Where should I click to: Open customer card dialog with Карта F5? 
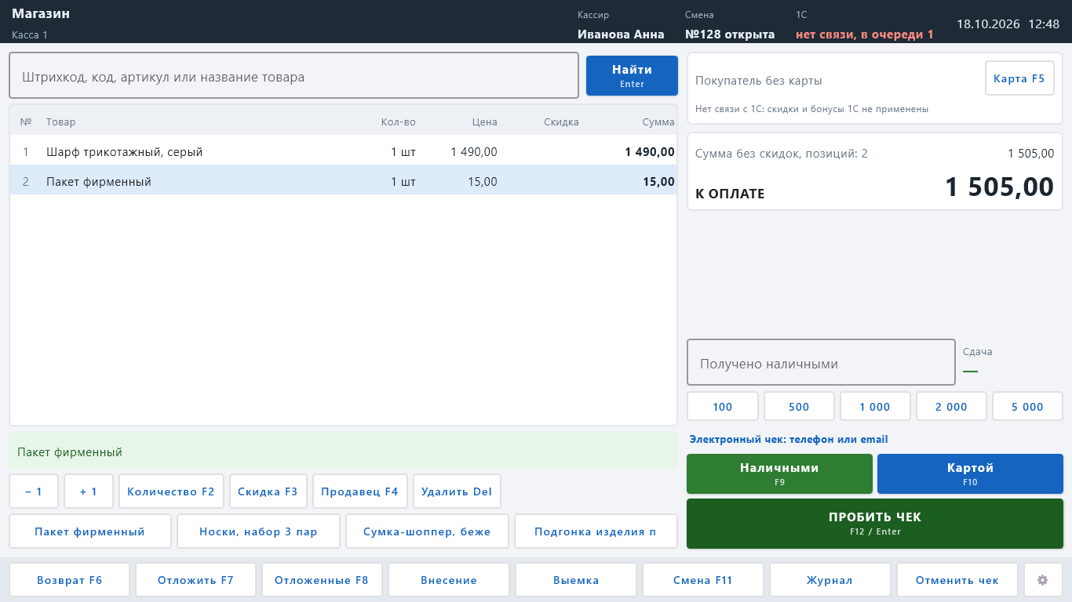pyautogui.click(x=1019, y=78)
